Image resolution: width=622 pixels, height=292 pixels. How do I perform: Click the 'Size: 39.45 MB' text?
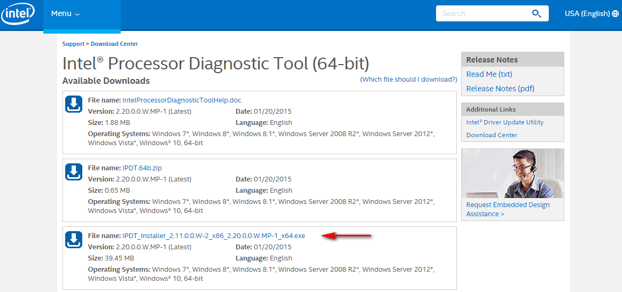point(111,258)
